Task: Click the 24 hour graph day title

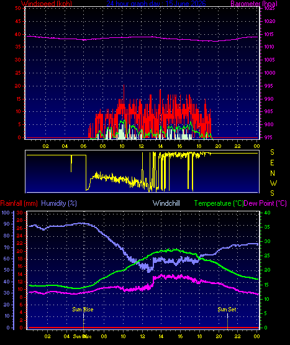Action: click(156, 3)
